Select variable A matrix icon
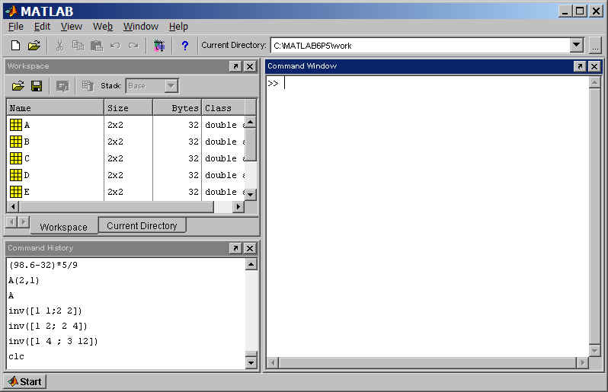The height and width of the screenshot is (392, 608). click(x=16, y=125)
